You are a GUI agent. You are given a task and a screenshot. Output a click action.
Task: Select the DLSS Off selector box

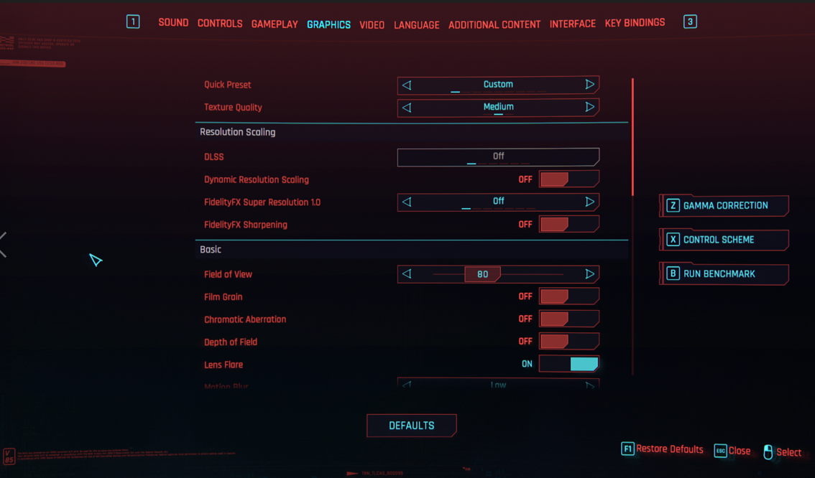tap(498, 156)
